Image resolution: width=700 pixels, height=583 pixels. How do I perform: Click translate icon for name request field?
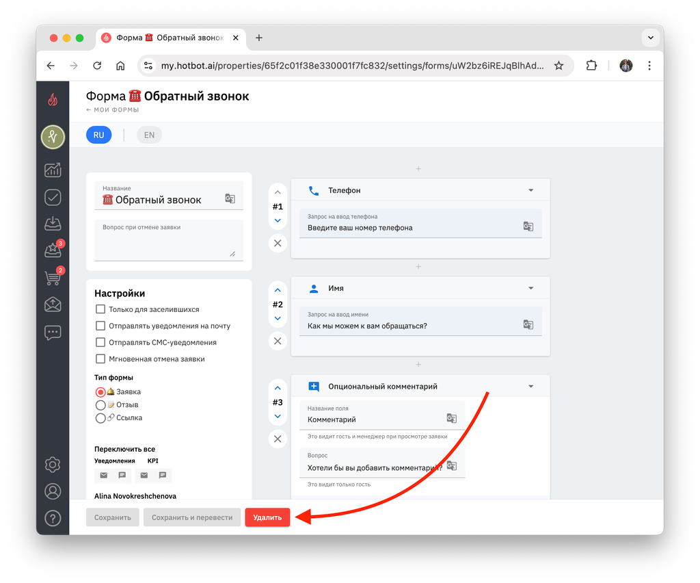tap(528, 324)
